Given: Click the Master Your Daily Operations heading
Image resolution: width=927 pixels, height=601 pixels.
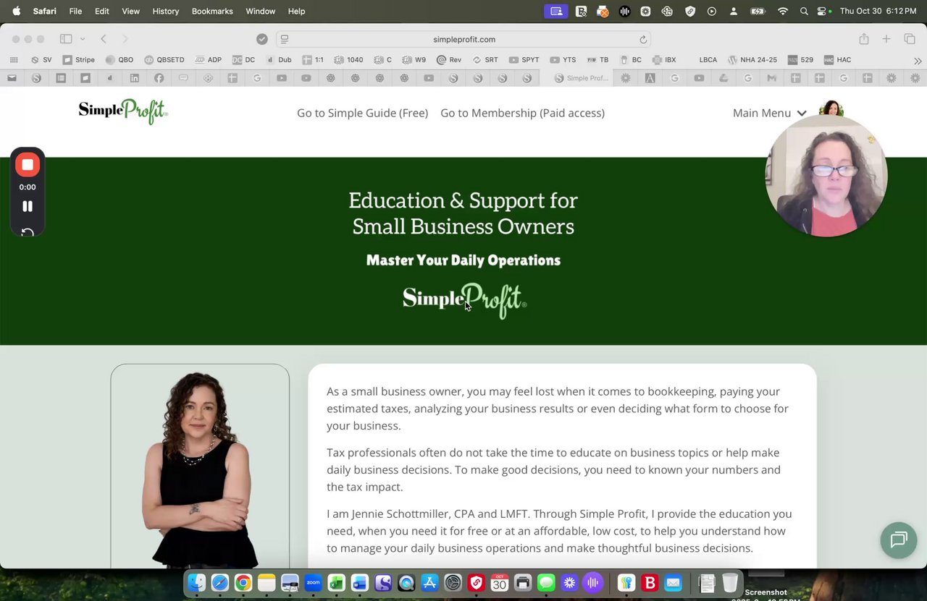Looking at the screenshot, I should 463,260.
